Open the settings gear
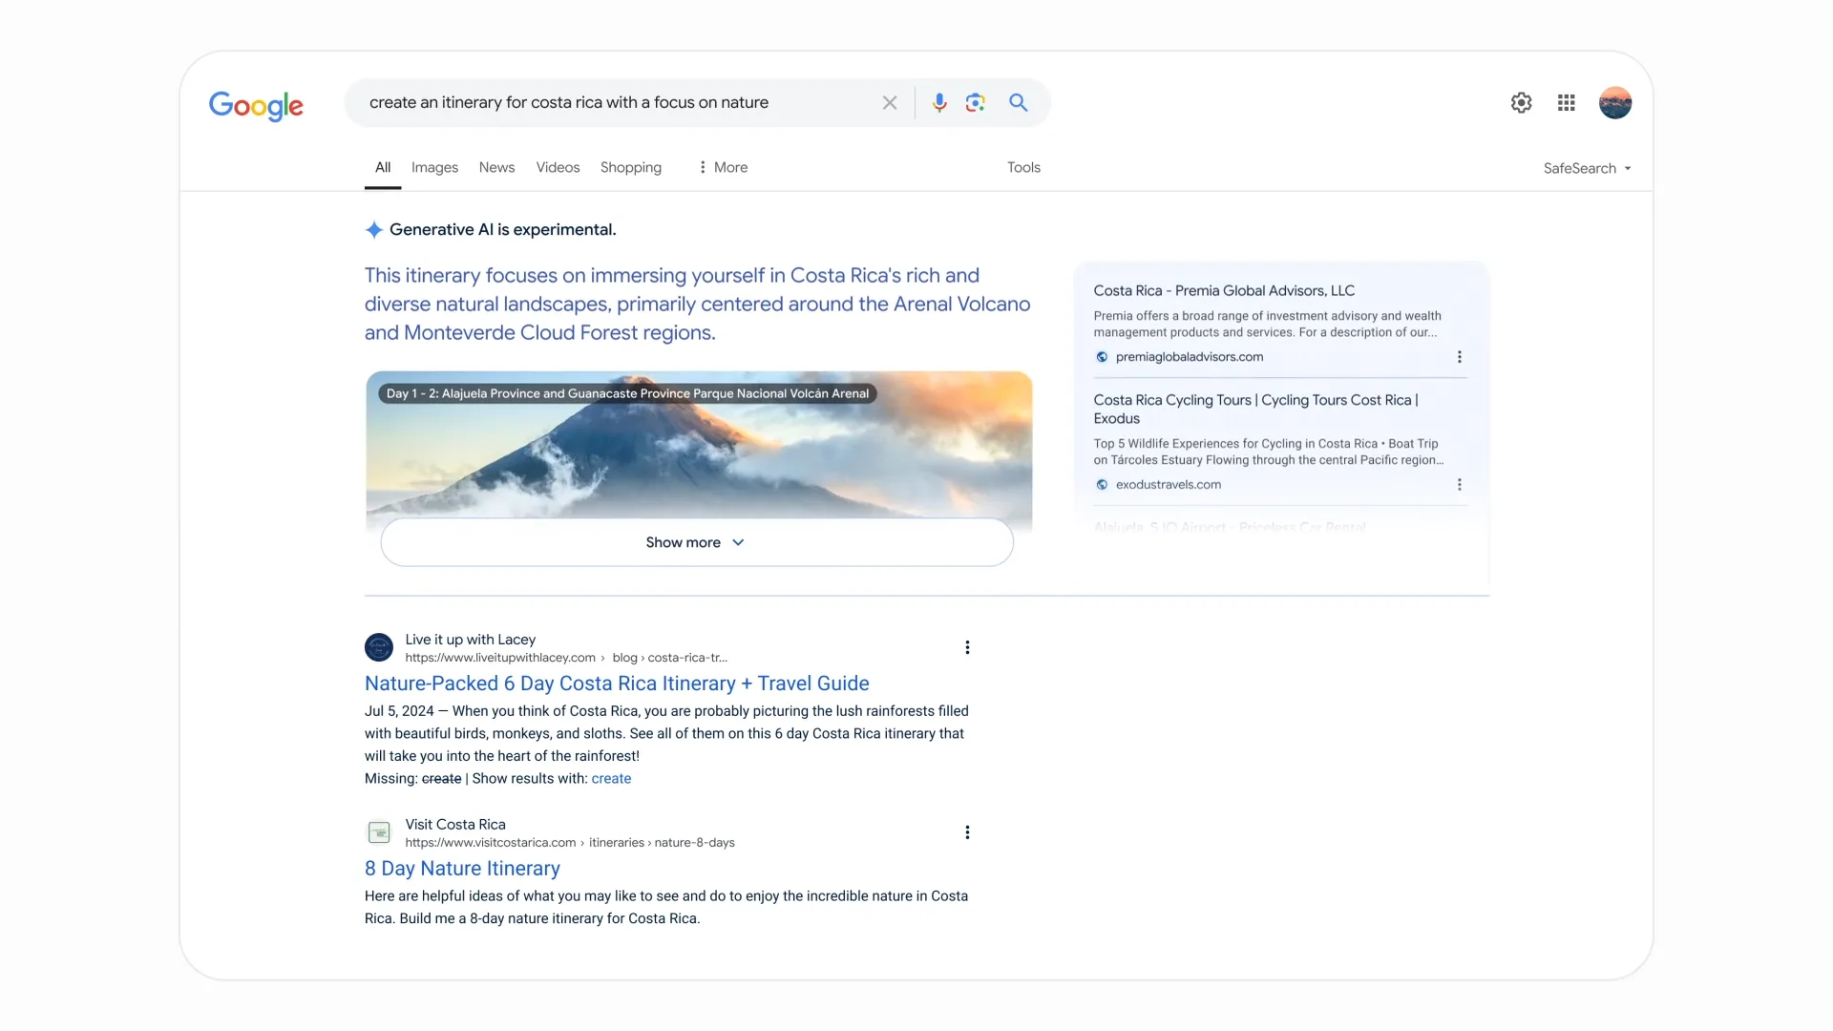1833x1031 pixels. tap(1521, 103)
